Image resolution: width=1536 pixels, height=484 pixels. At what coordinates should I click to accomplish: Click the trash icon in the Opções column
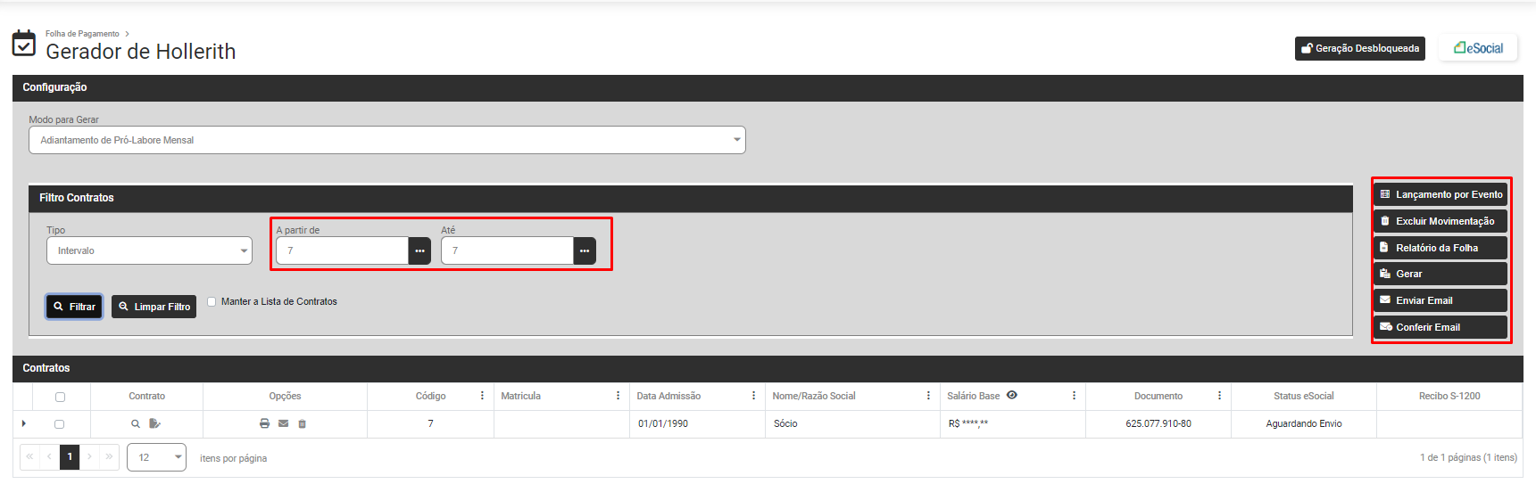click(302, 424)
